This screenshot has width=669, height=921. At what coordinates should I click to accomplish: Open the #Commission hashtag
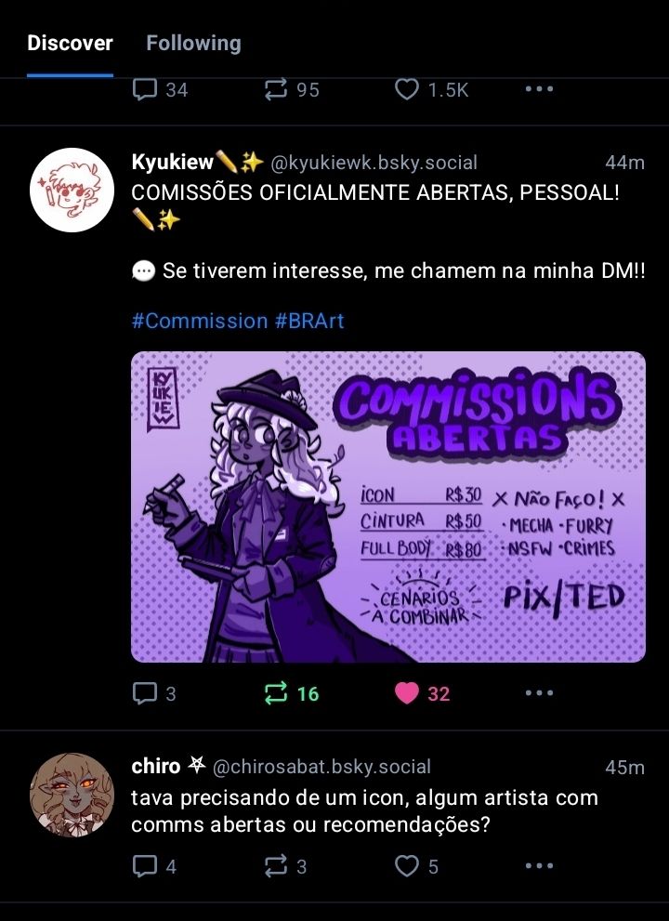point(199,322)
